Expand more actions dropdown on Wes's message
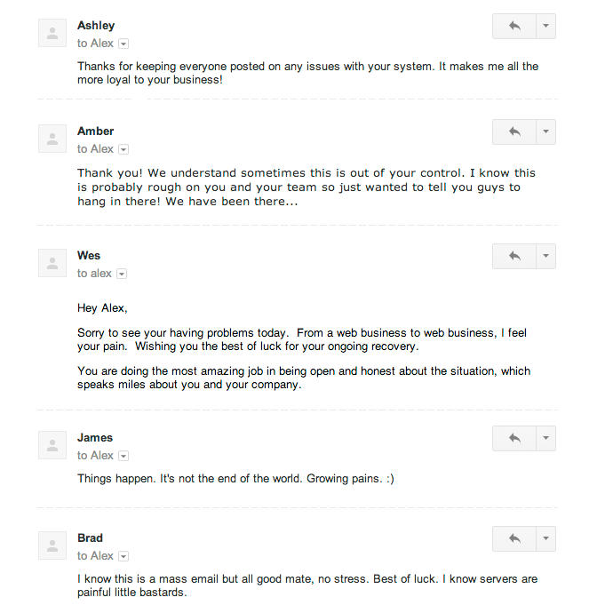613x613 pixels. pos(546,256)
